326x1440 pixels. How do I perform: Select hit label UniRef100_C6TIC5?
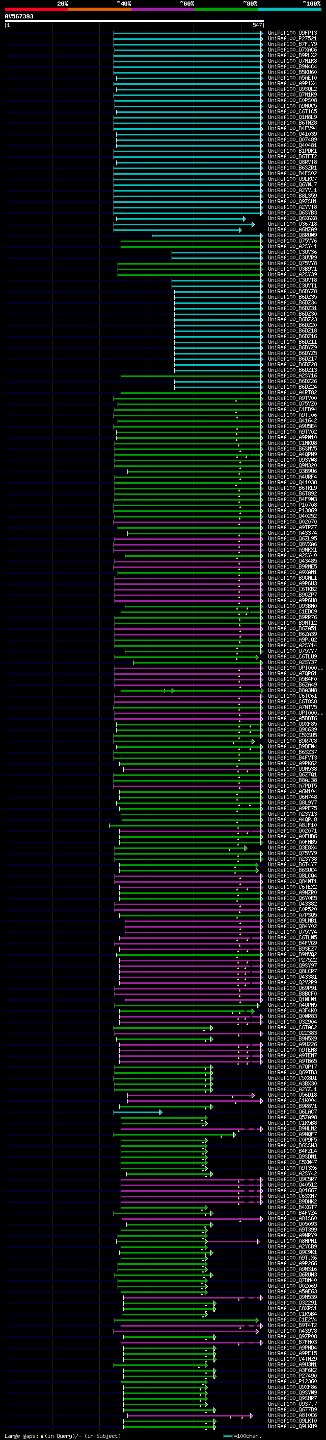point(292,112)
